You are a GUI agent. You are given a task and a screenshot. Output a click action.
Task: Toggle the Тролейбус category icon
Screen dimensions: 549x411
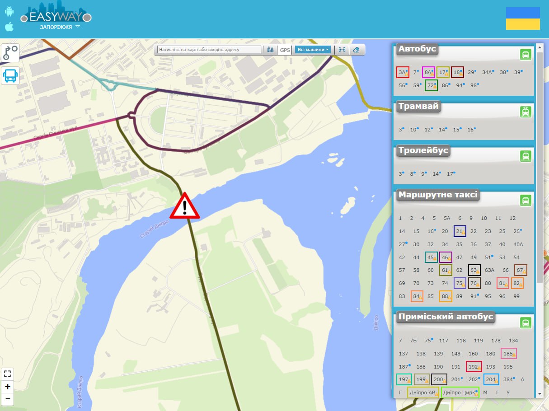(526, 156)
